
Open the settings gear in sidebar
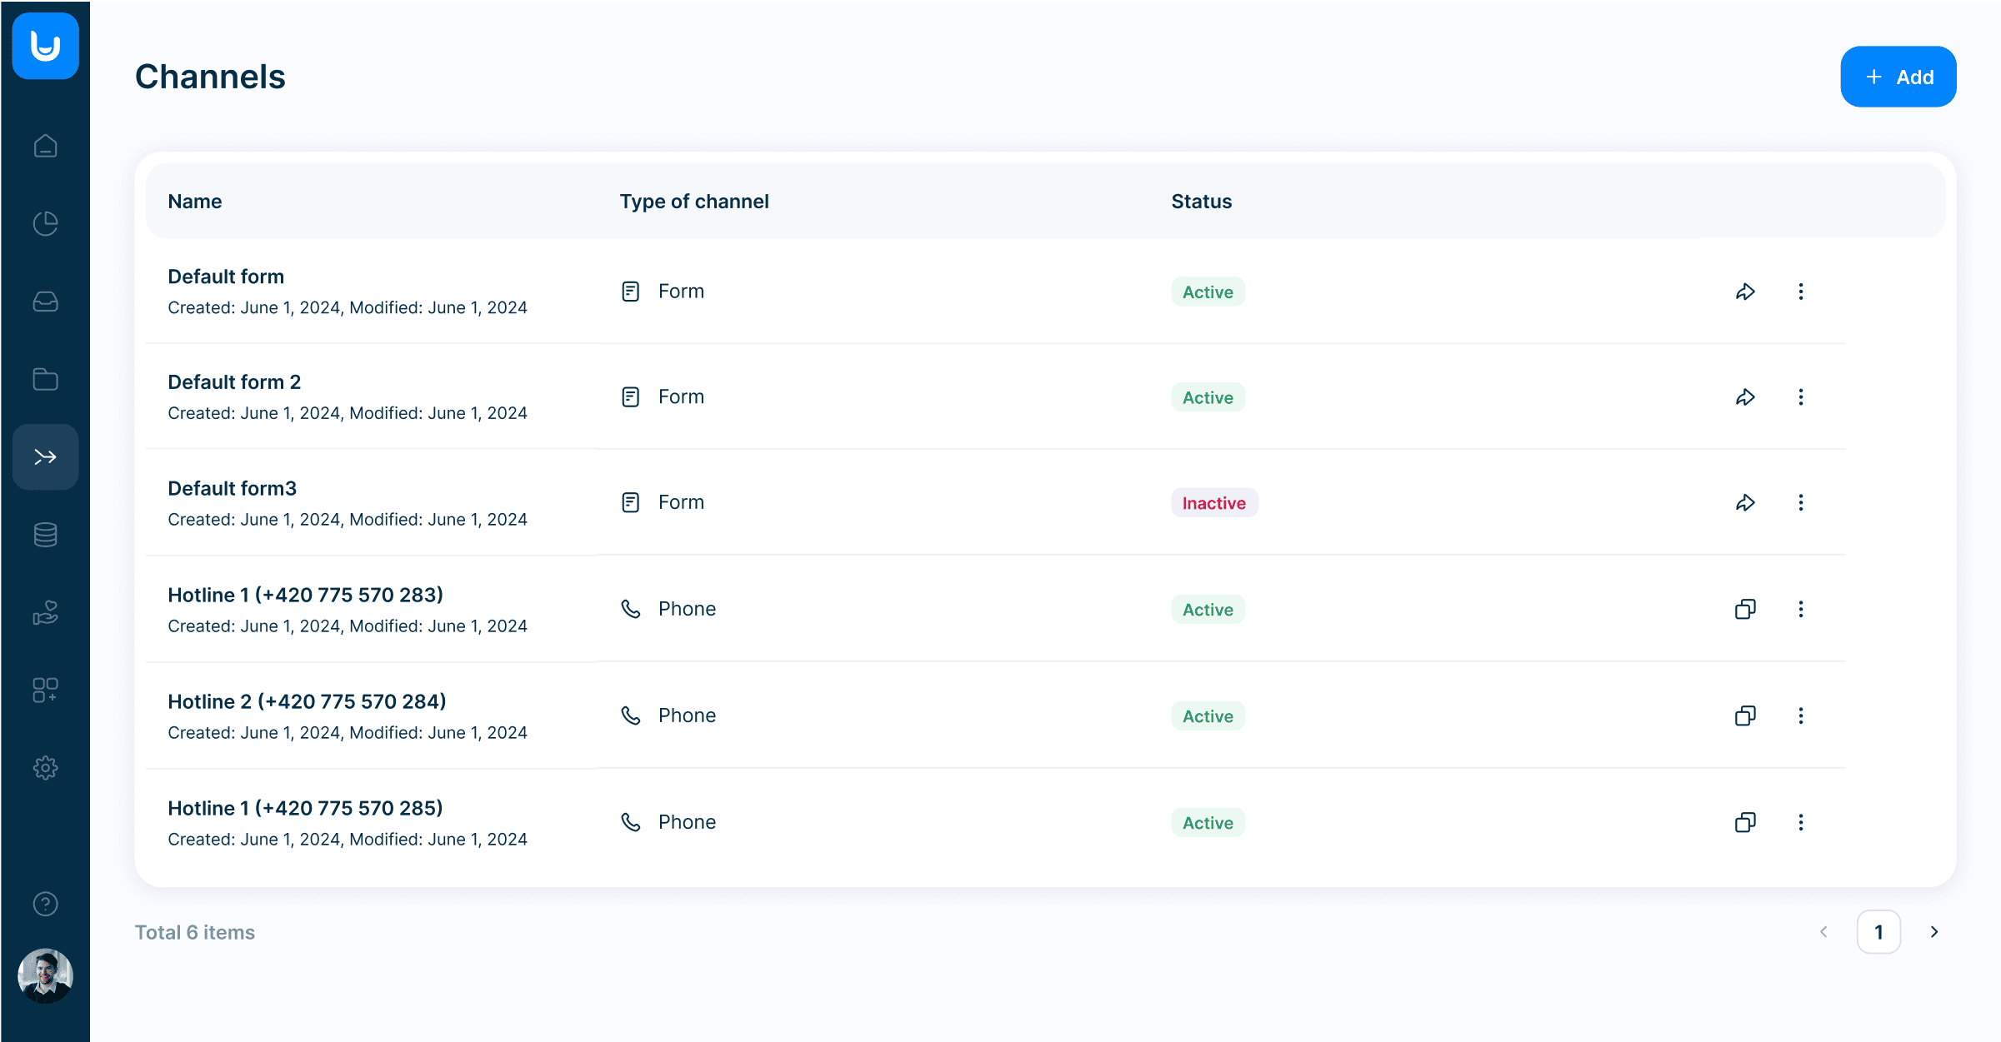pos(45,768)
